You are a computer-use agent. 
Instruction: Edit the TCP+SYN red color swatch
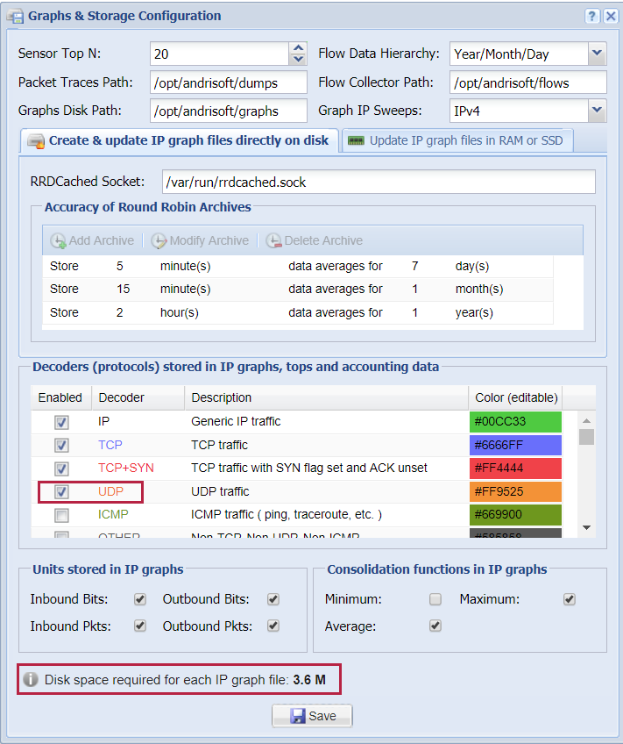515,469
